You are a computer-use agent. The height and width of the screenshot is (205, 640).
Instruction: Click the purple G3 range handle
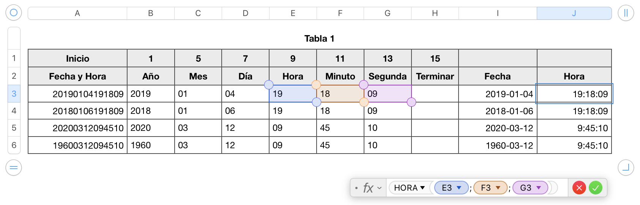[x=411, y=102]
